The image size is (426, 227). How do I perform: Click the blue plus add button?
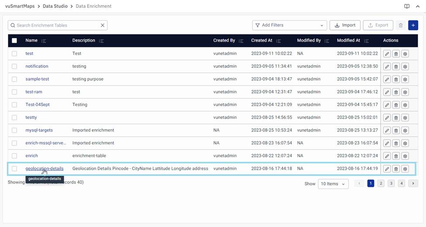tap(413, 25)
